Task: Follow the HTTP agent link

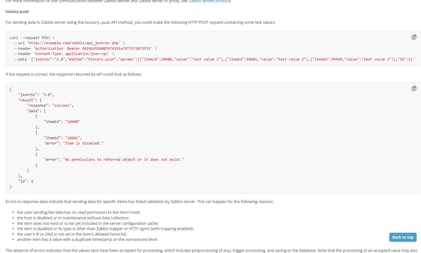Action: click(139, 229)
